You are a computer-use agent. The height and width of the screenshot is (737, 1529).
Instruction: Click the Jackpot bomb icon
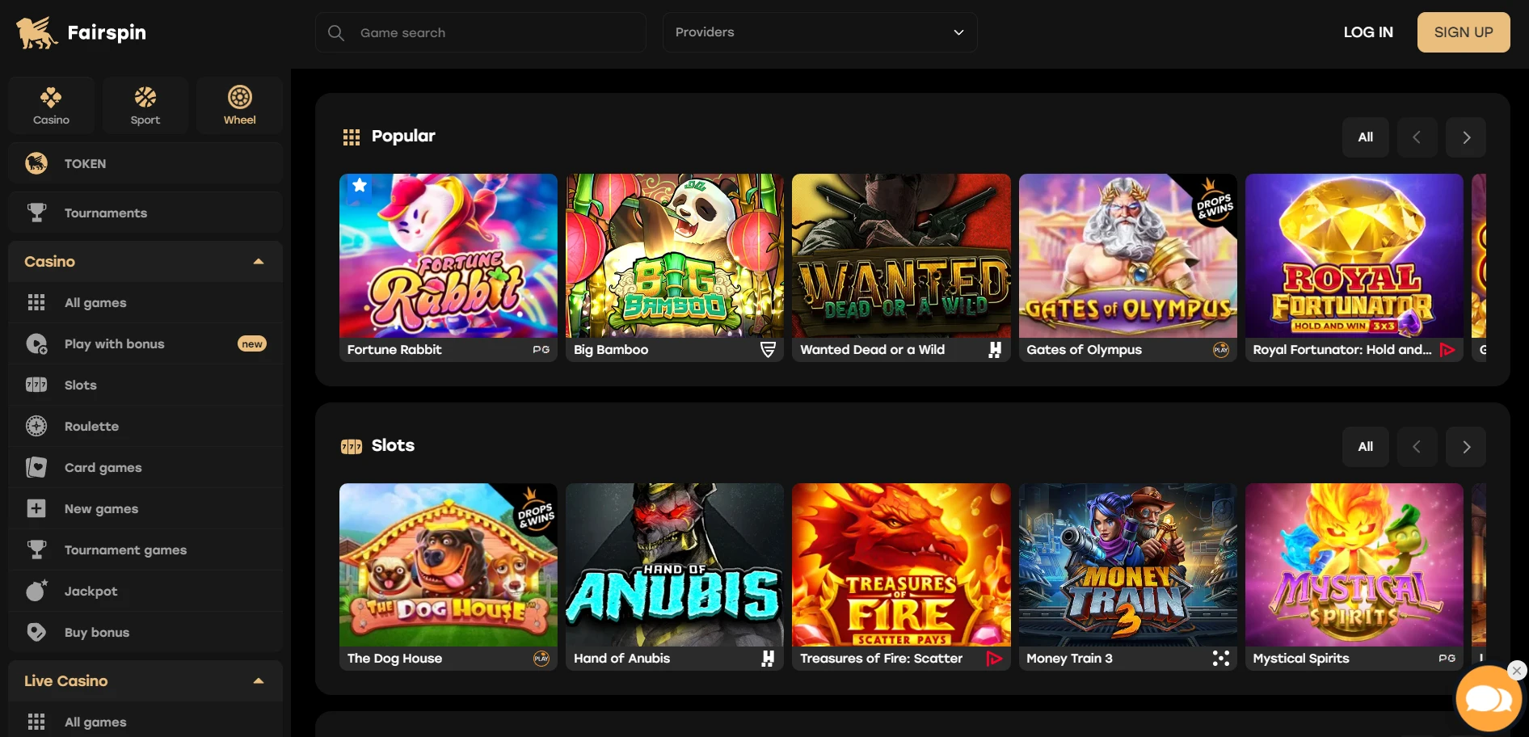coord(36,591)
